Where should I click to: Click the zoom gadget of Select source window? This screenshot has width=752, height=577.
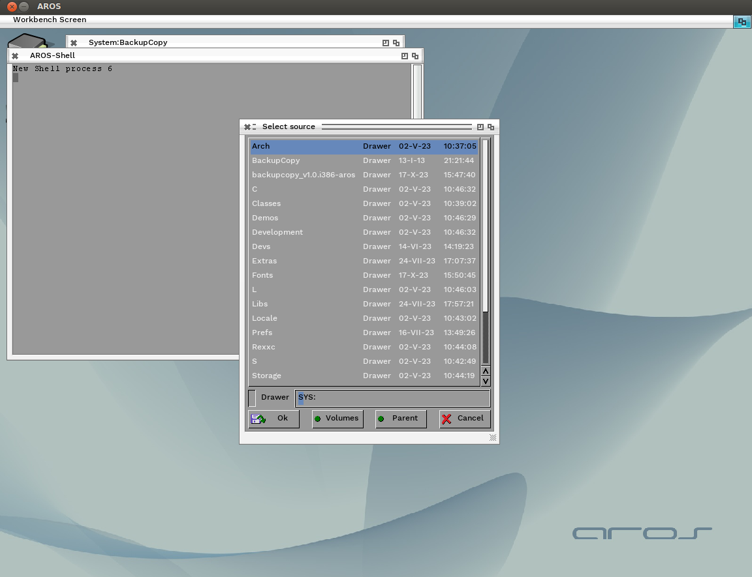(480, 127)
